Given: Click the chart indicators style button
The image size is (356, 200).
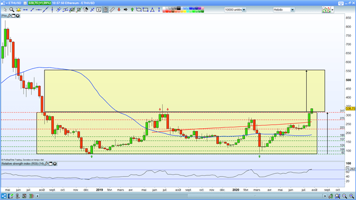Looking at the screenshot, I should tap(326, 10).
